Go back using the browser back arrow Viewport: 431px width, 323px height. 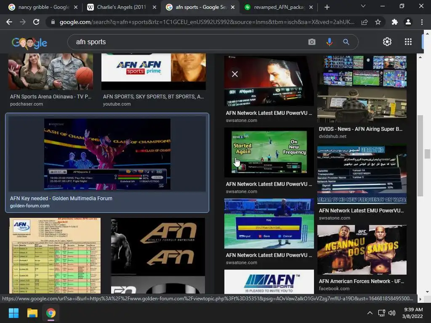[9, 22]
